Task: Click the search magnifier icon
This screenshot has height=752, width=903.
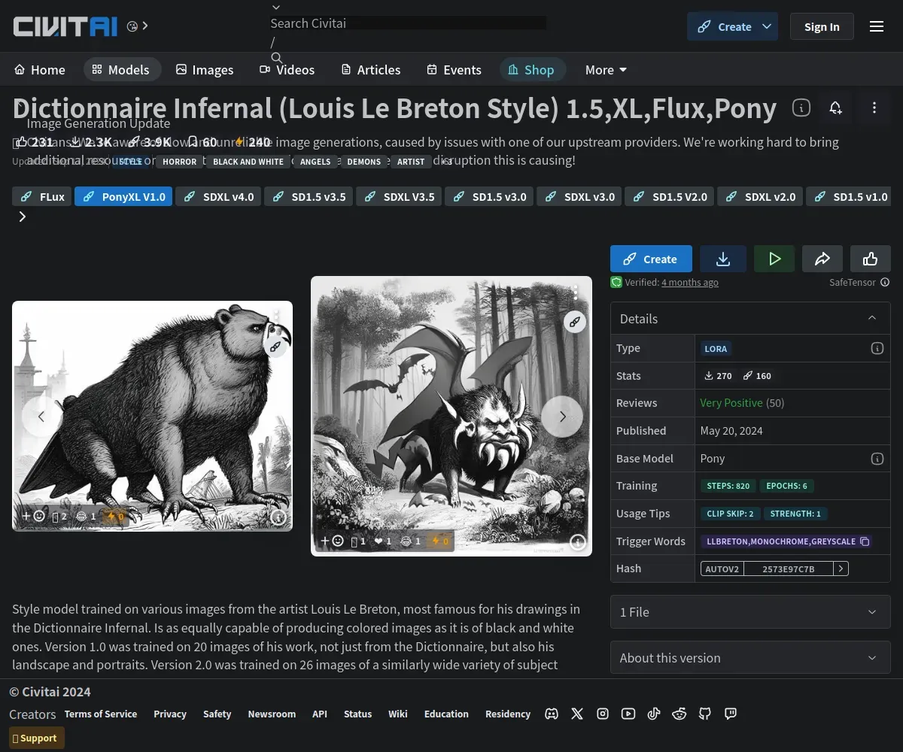Action: point(277,58)
